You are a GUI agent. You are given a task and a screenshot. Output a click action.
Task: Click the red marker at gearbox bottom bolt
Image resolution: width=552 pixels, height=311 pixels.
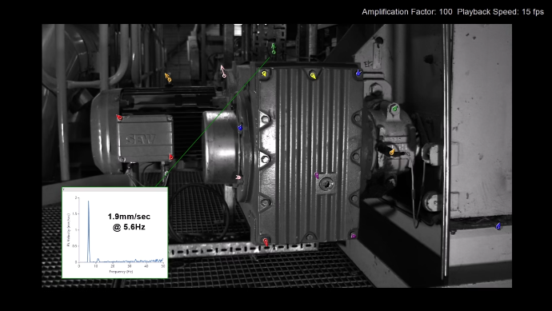pyautogui.click(x=266, y=241)
